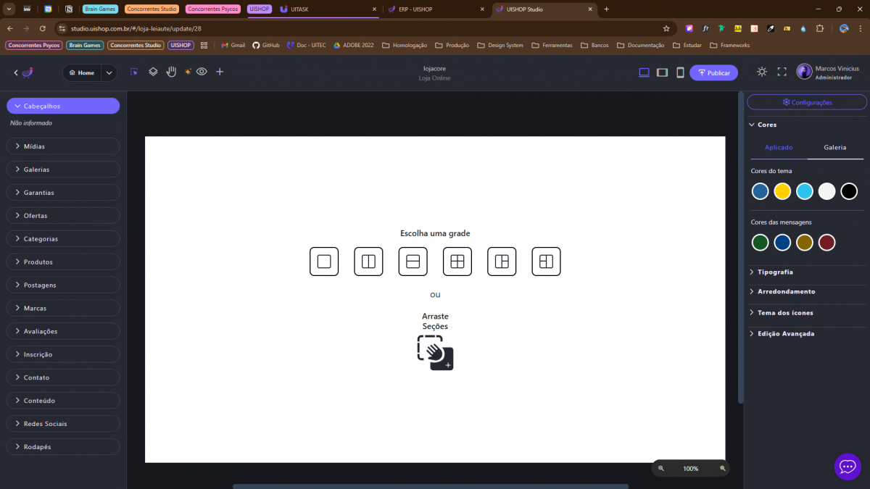
Task: Open the chat support bubble
Action: coord(848,467)
